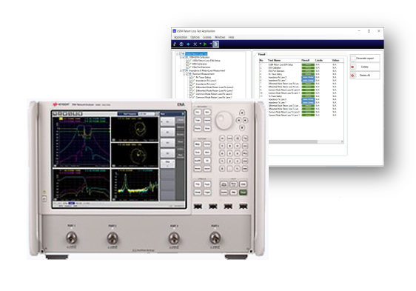
Task: Select the highlighted report document icon
Action: pyautogui.click(x=215, y=44)
